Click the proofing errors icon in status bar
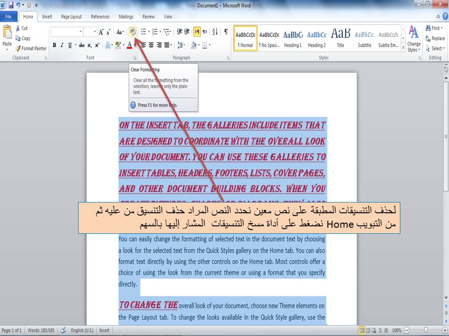 pos(63,330)
